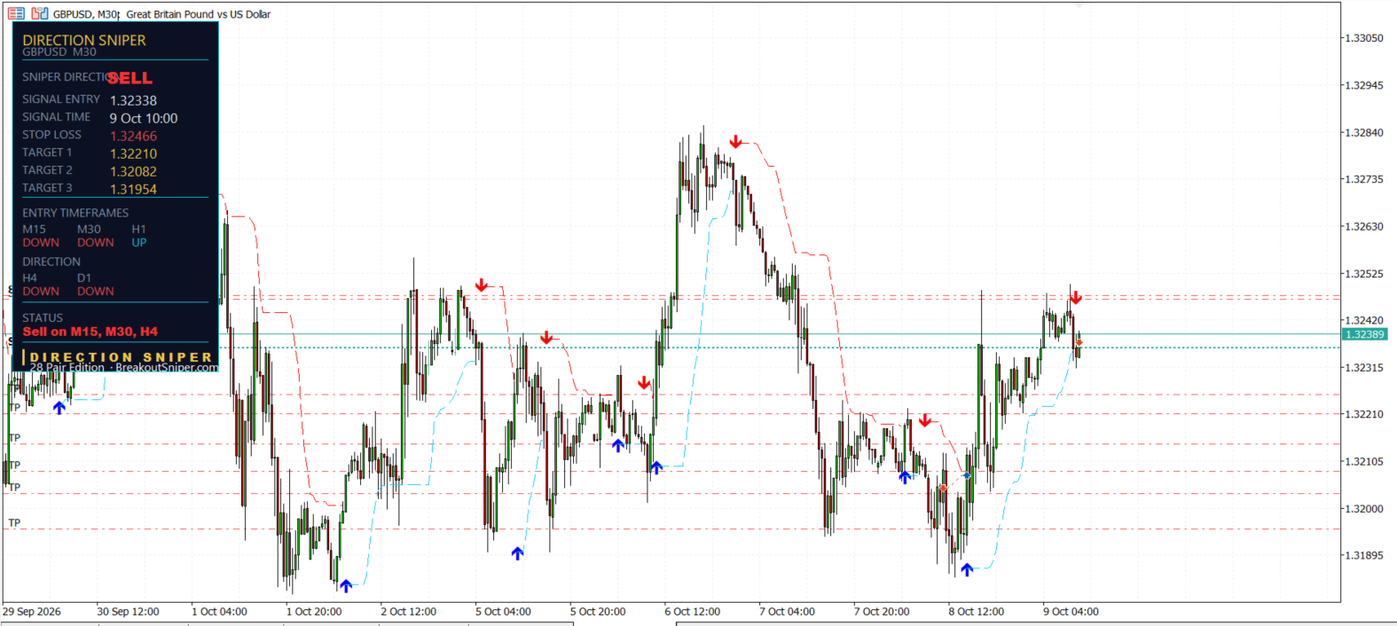1397x626 pixels.
Task: Select the red sell arrow at the chart's highest peak
Action: pyautogui.click(x=735, y=142)
